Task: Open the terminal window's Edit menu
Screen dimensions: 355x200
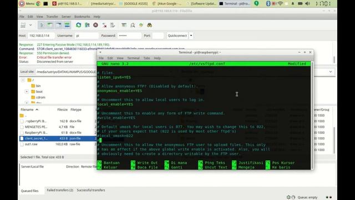Action: click(110, 58)
